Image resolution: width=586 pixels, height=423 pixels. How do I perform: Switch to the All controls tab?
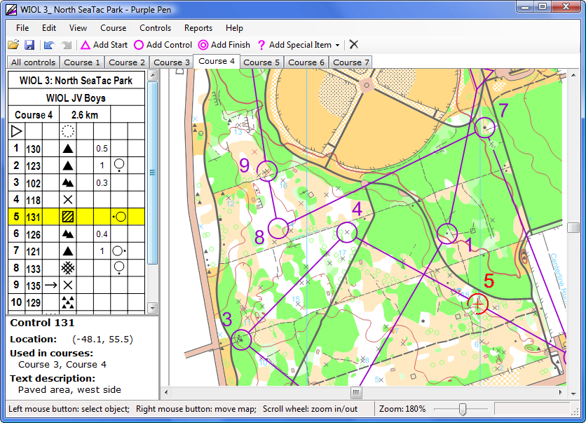point(33,62)
